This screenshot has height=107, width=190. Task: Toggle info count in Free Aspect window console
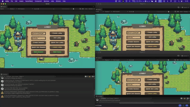182,98
